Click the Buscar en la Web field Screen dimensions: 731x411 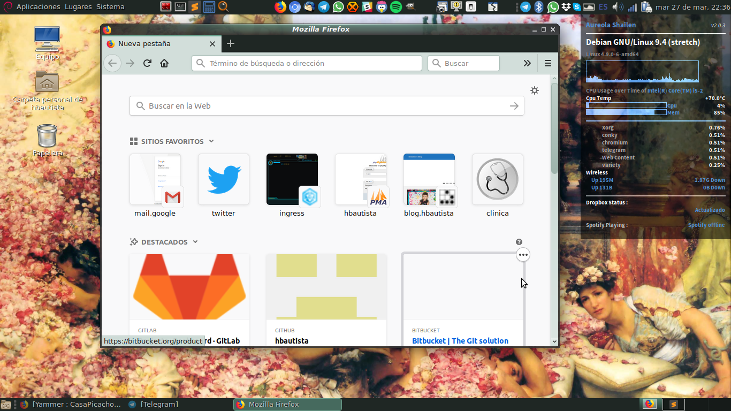(326, 106)
